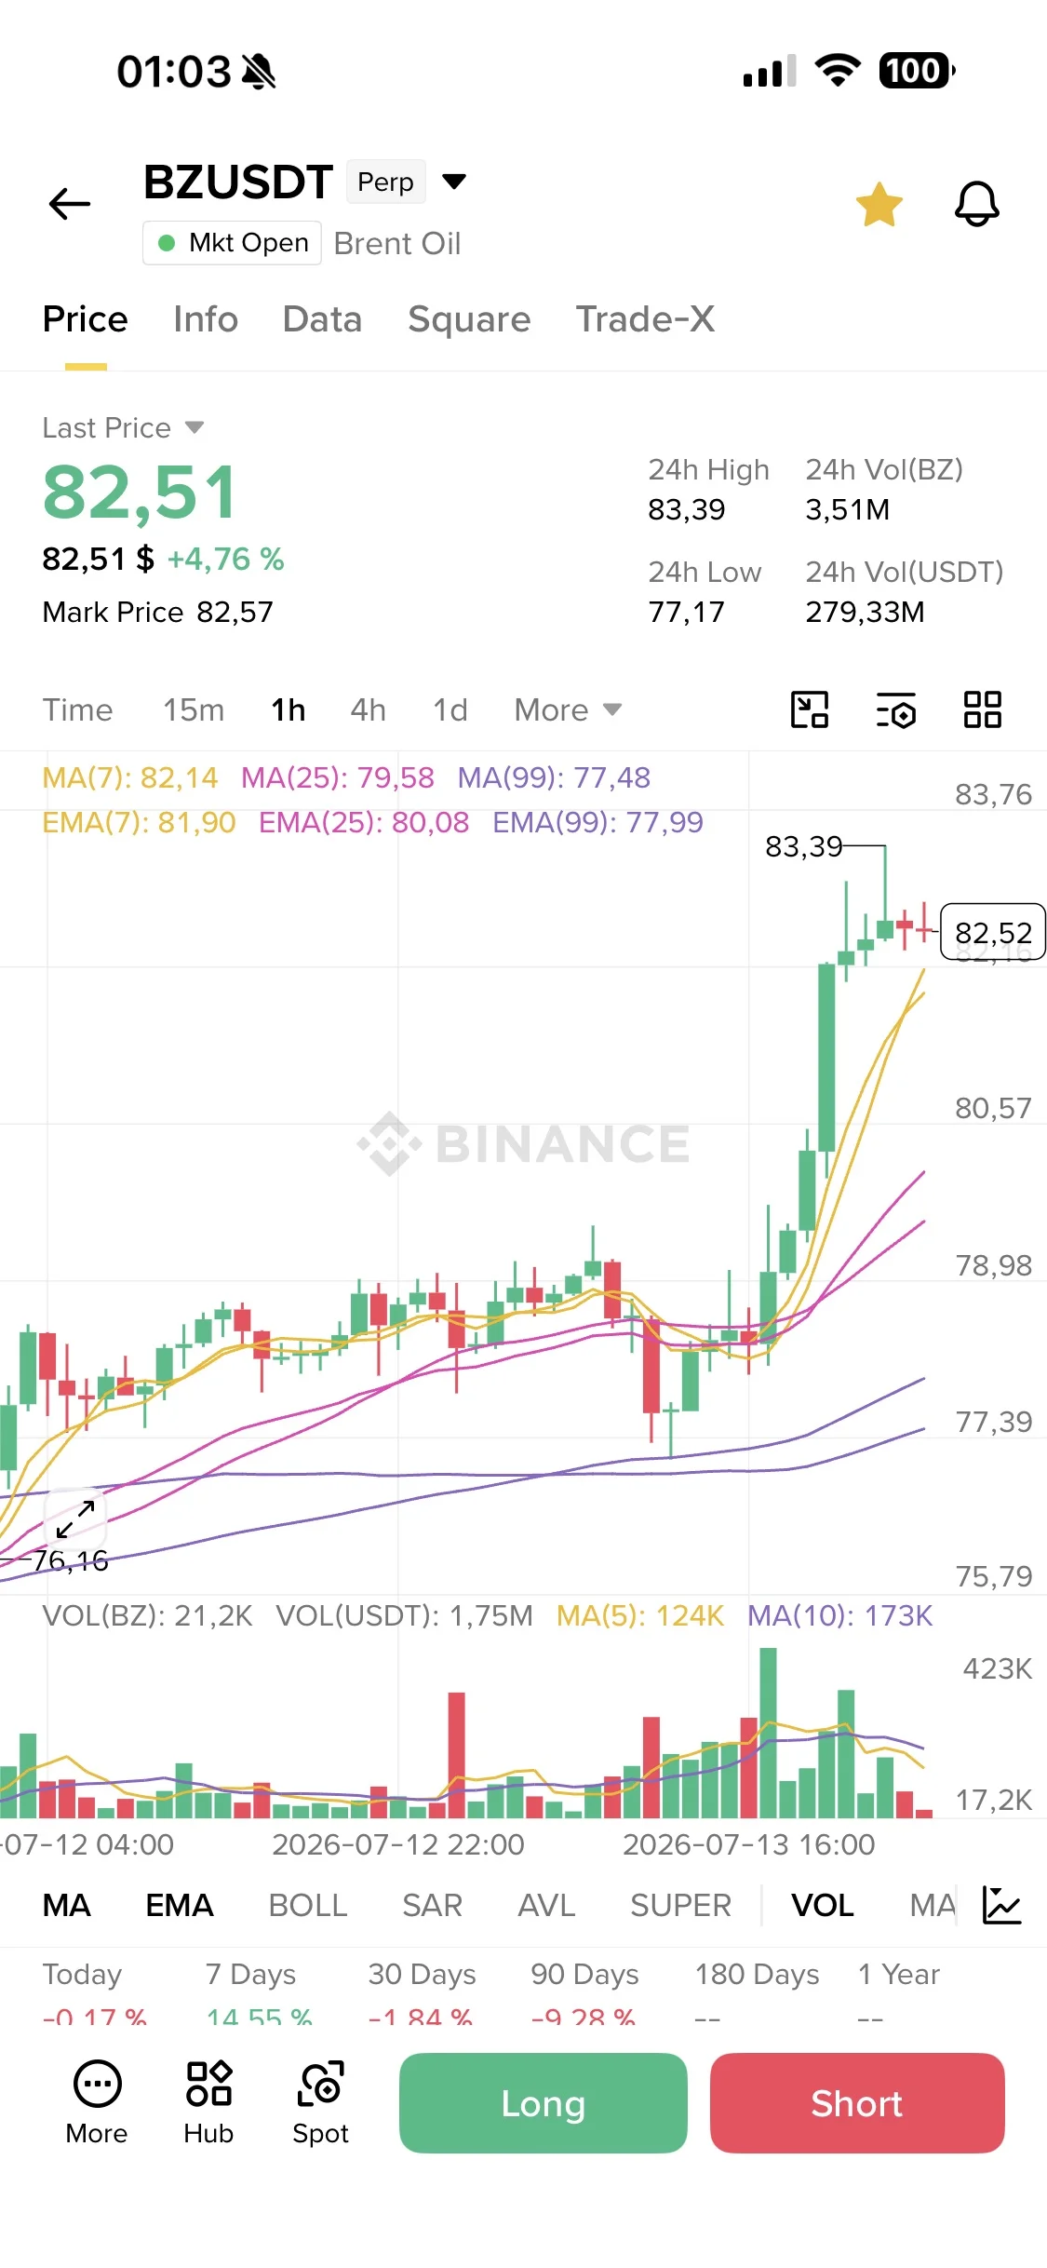
Task: Toggle the SUPER indicator
Action: click(681, 1905)
